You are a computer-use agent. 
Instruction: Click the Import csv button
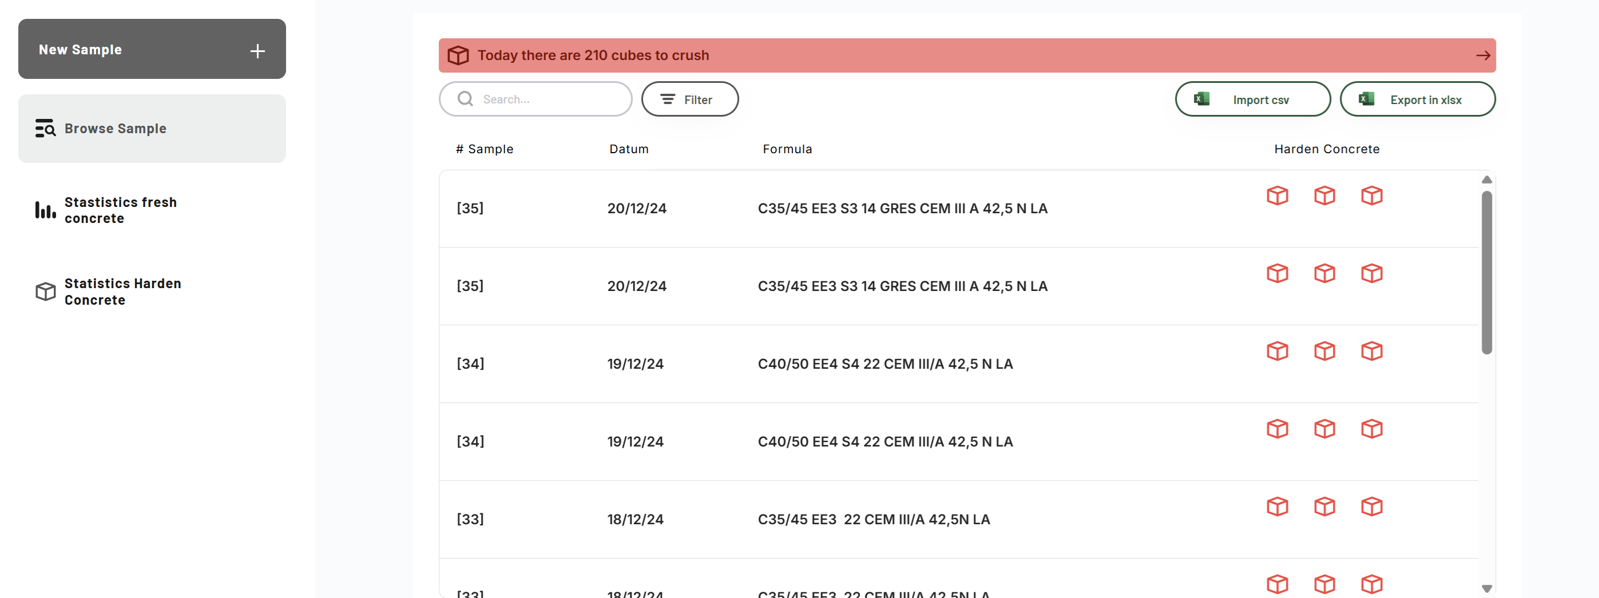click(1253, 99)
